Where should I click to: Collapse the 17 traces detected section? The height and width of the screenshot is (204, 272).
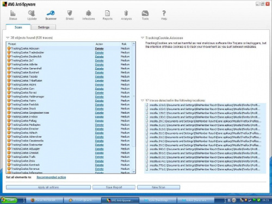tap(143, 100)
